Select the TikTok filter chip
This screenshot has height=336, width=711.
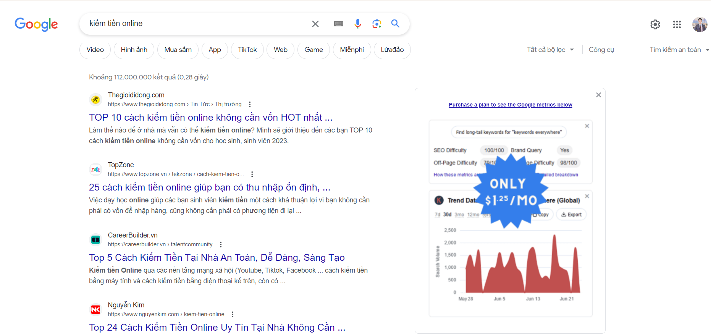click(247, 50)
